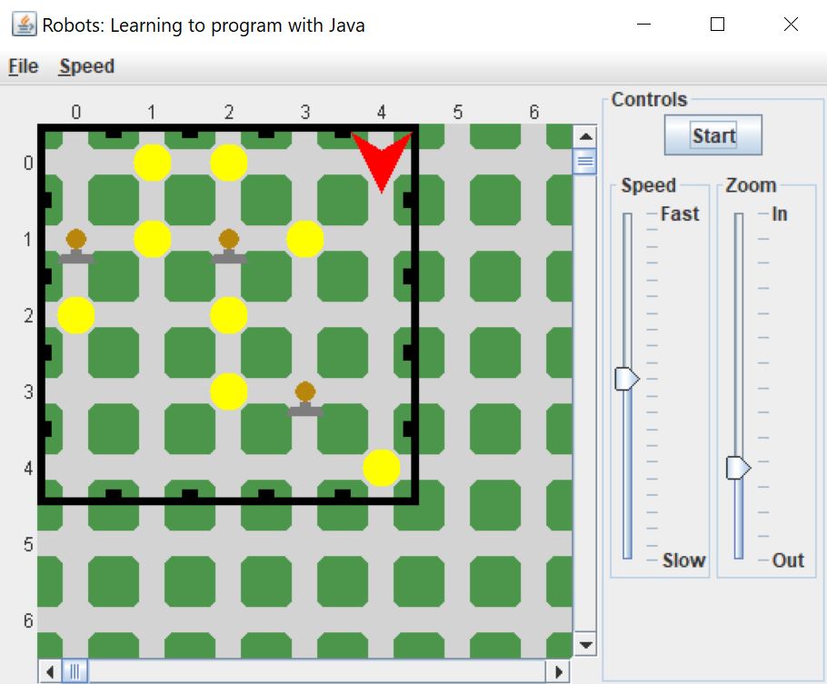Open the File menu

tap(24, 66)
